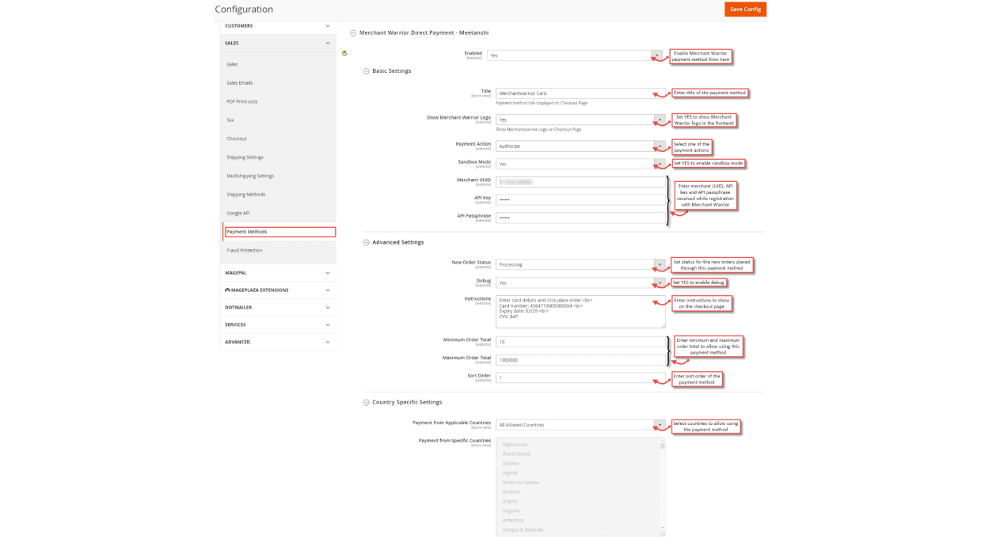The width and height of the screenshot is (981, 546).
Task: Select Albania in the countries list
Action: (x=510, y=464)
